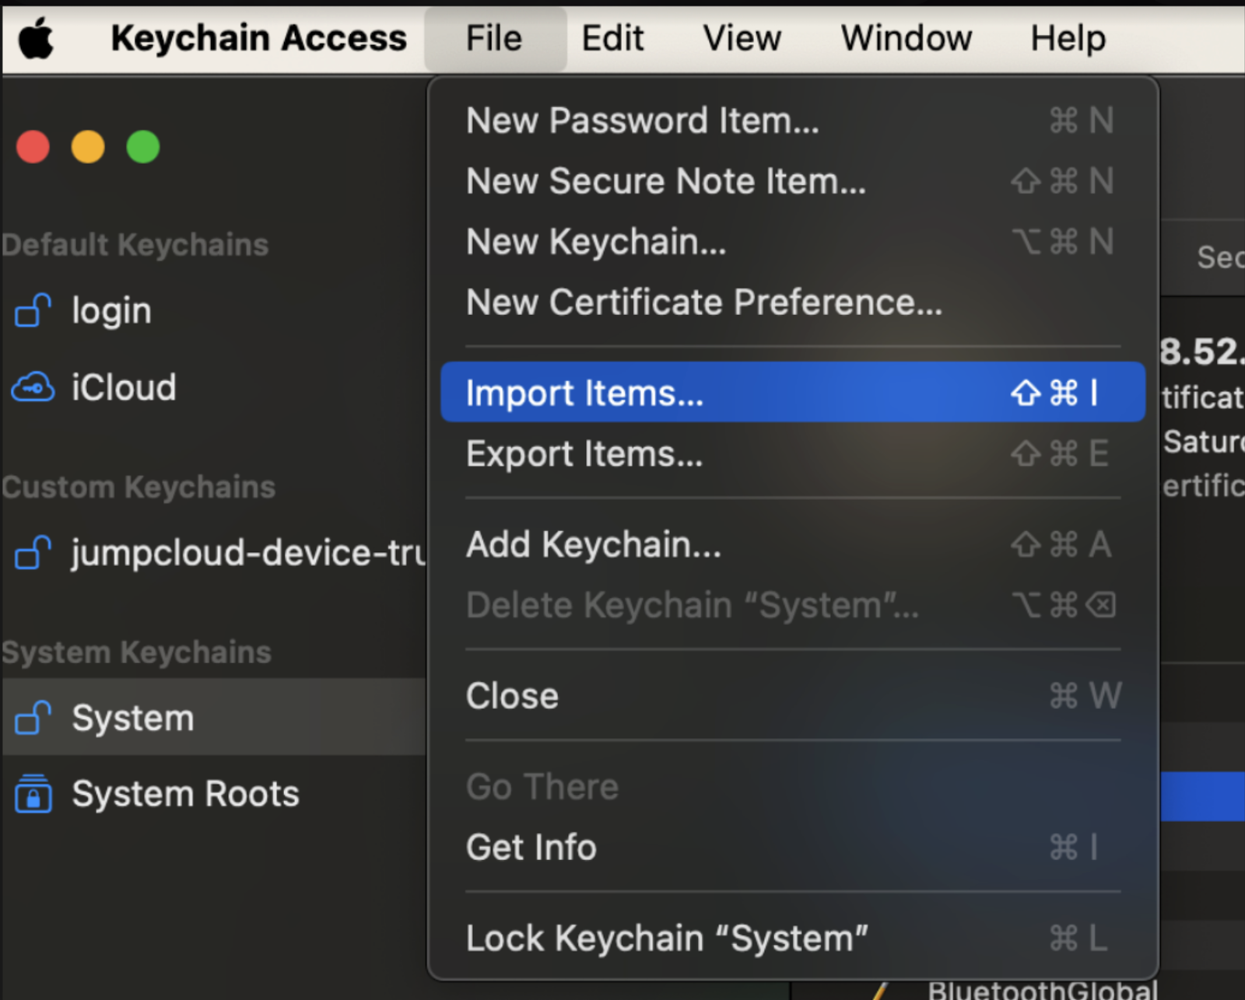Choose Export Items… menu entry
This screenshot has height=1000, width=1245.
pos(792,453)
